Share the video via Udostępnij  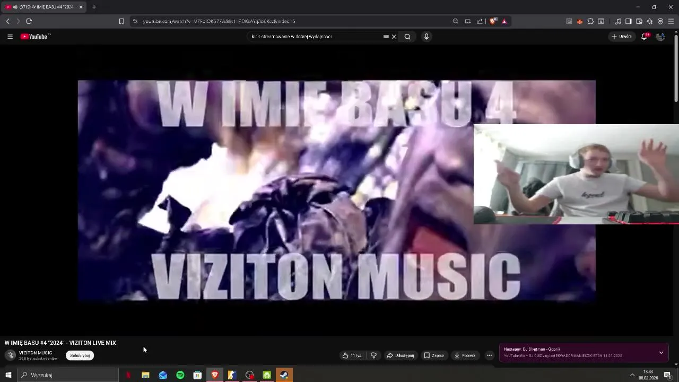(401, 355)
